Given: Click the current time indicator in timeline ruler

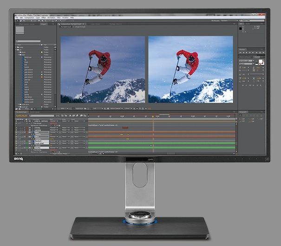Looking at the screenshot, I should pos(153,116).
